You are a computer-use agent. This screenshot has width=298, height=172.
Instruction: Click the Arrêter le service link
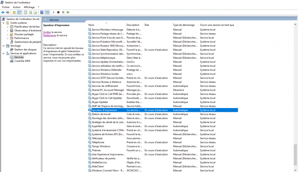coord(47,32)
